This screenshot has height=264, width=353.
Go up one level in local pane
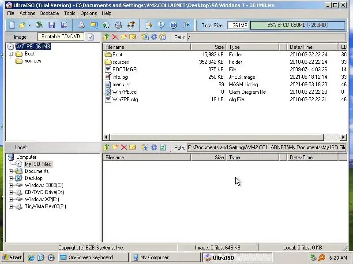(x=106, y=147)
